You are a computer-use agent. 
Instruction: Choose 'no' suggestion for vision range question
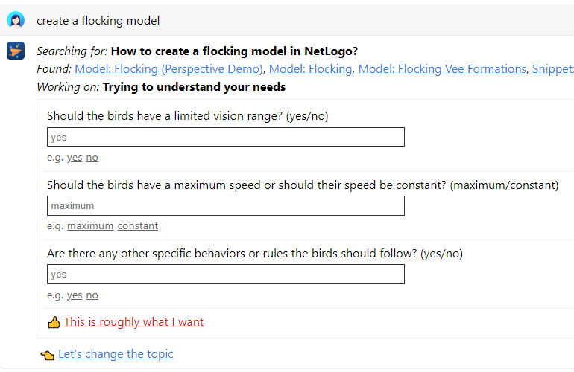pyautogui.click(x=92, y=158)
